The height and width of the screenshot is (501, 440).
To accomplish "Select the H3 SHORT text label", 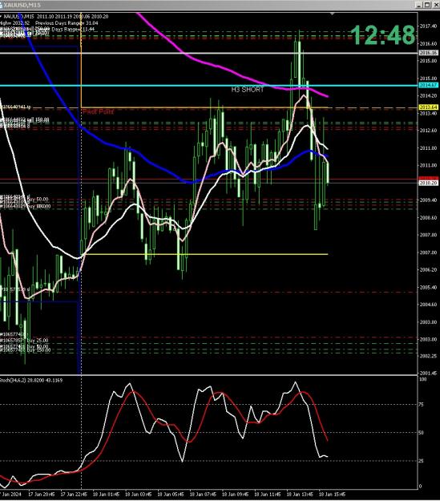I will [x=248, y=90].
